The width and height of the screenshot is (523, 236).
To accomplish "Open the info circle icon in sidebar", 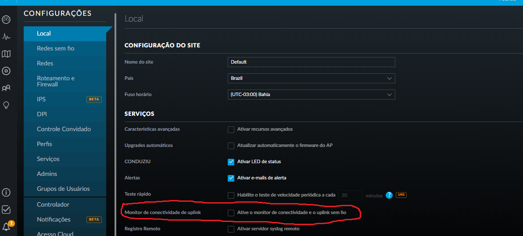I will (x=6, y=192).
